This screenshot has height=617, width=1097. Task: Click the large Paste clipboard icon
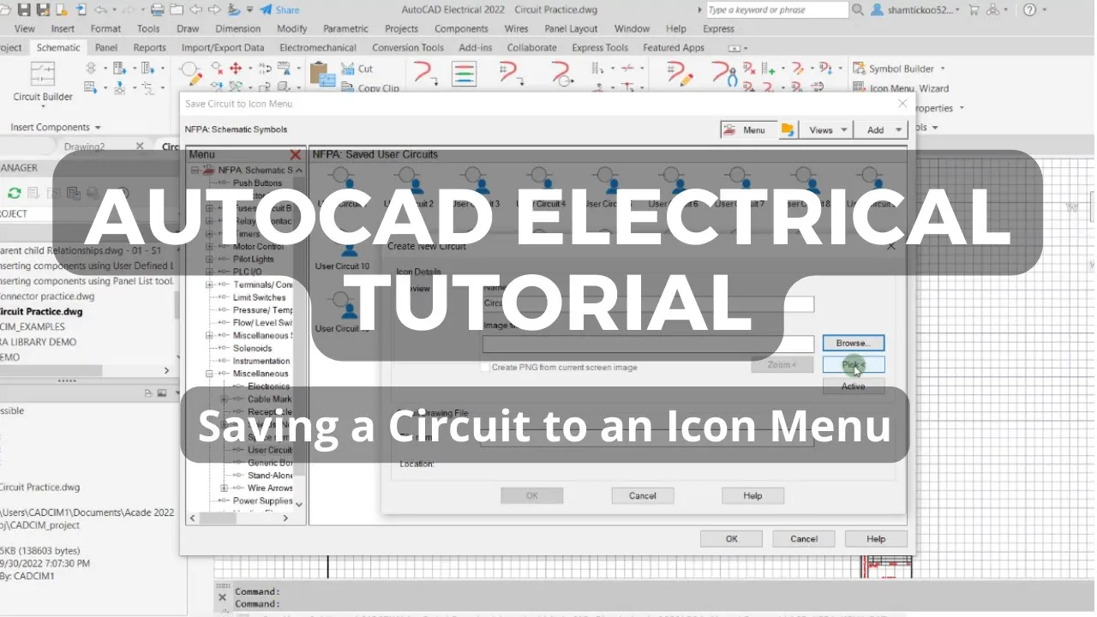click(322, 75)
